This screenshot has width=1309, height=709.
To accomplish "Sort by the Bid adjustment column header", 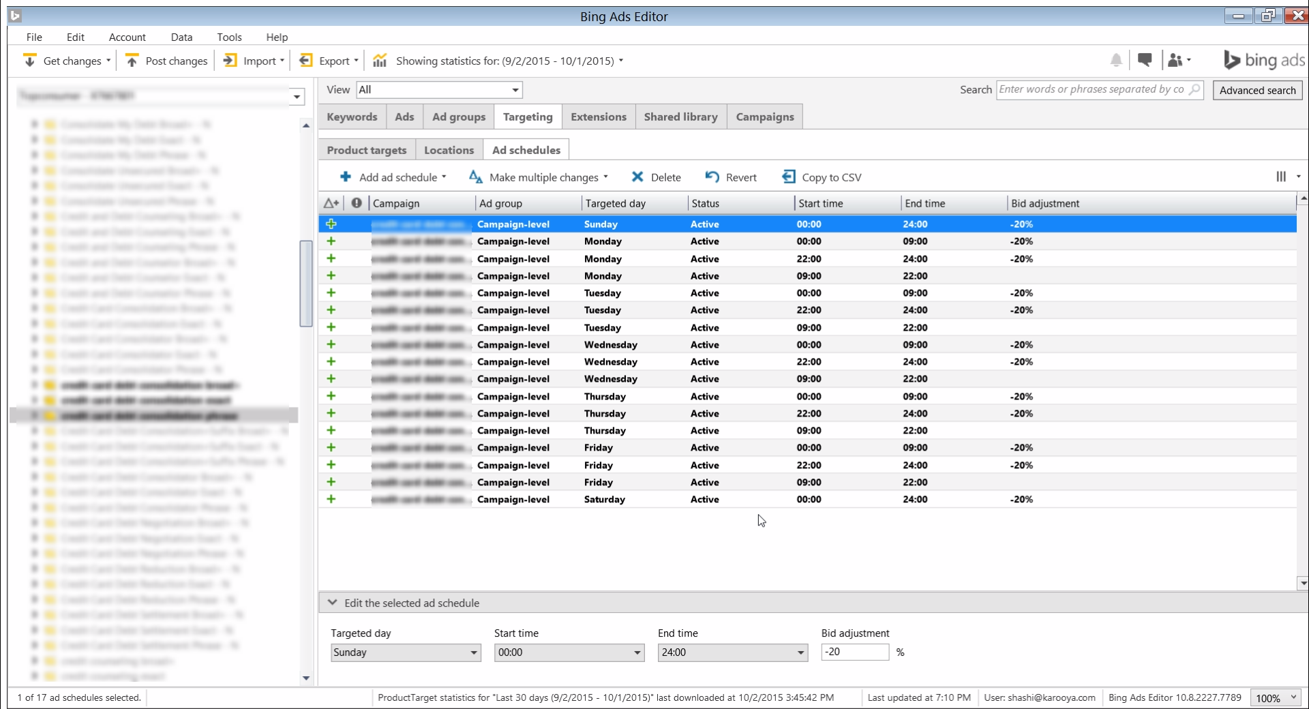I will 1152,203.
